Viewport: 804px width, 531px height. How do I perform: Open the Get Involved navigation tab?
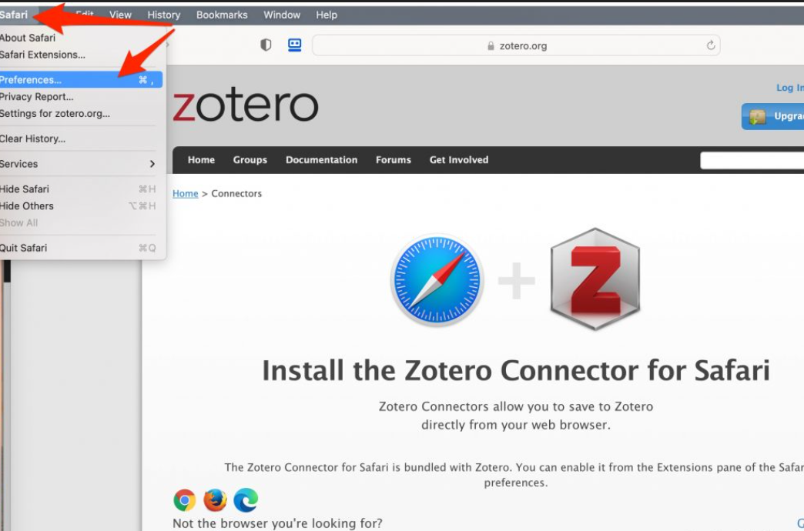459,160
